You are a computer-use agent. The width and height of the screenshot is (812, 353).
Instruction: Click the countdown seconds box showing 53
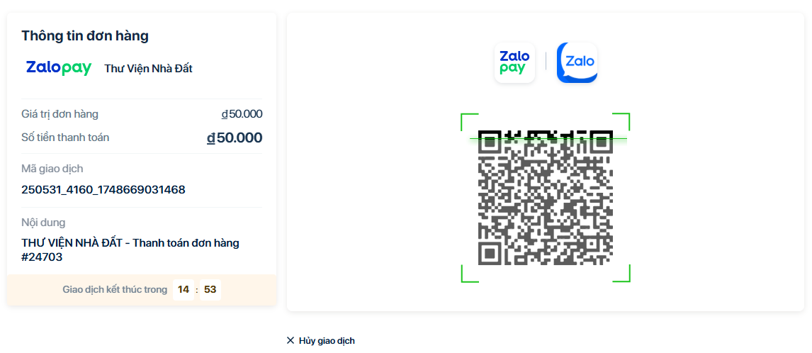[x=210, y=289]
